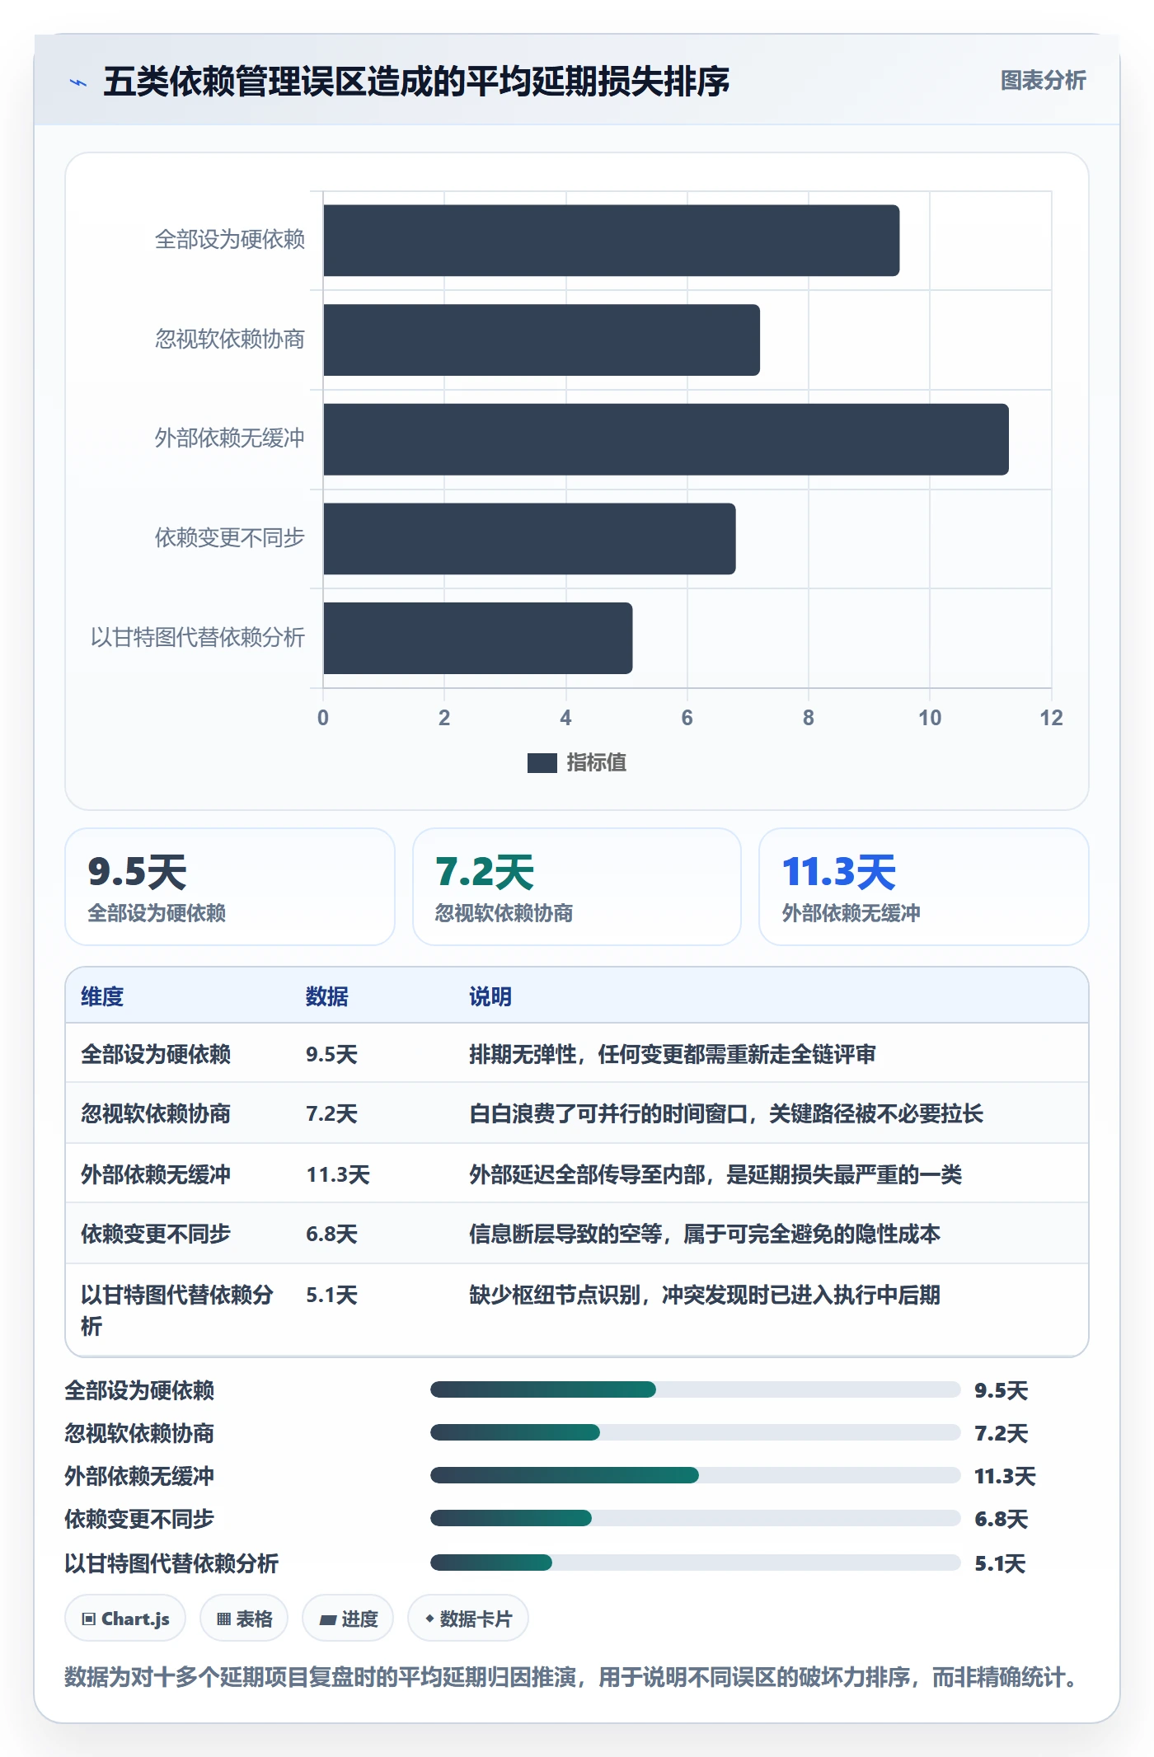This screenshot has width=1154, height=1757.
Task: Click the 指标值 legend label
Action: click(x=597, y=763)
